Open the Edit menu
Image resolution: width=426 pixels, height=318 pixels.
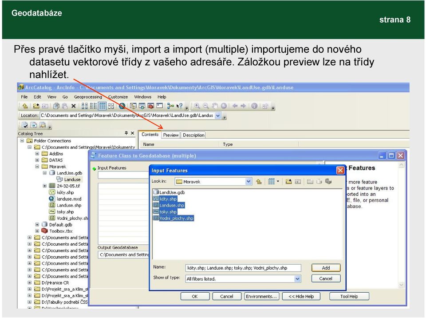(37, 97)
